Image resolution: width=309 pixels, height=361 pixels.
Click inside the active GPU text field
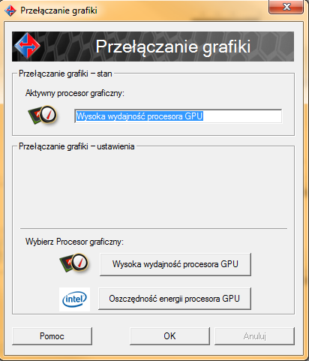[178, 116]
